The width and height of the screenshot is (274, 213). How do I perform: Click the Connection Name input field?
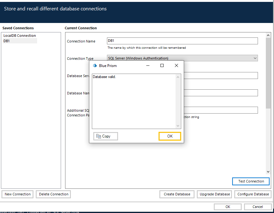pos(182,41)
